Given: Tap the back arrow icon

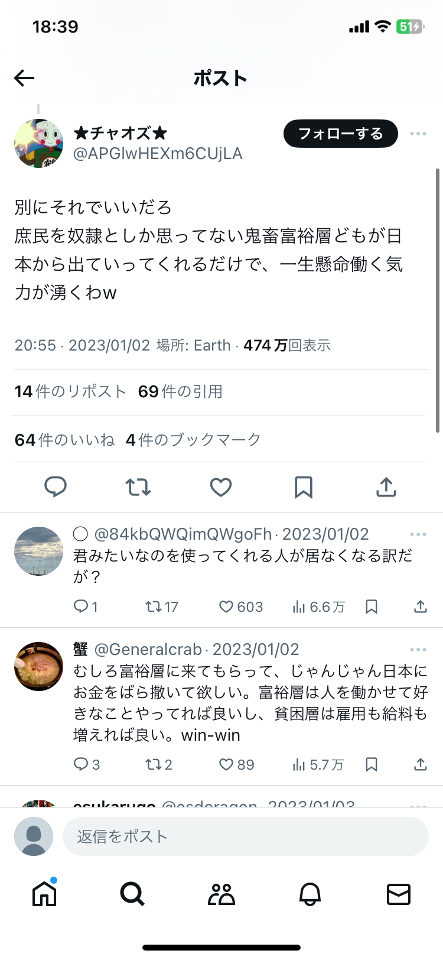Looking at the screenshot, I should pyautogui.click(x=24, y=78).
